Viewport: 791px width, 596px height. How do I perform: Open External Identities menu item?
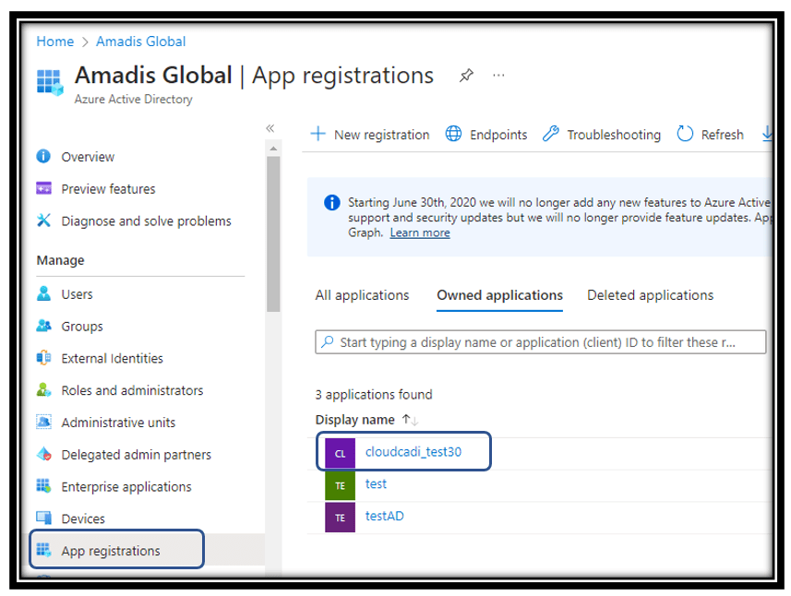[112, 359]
